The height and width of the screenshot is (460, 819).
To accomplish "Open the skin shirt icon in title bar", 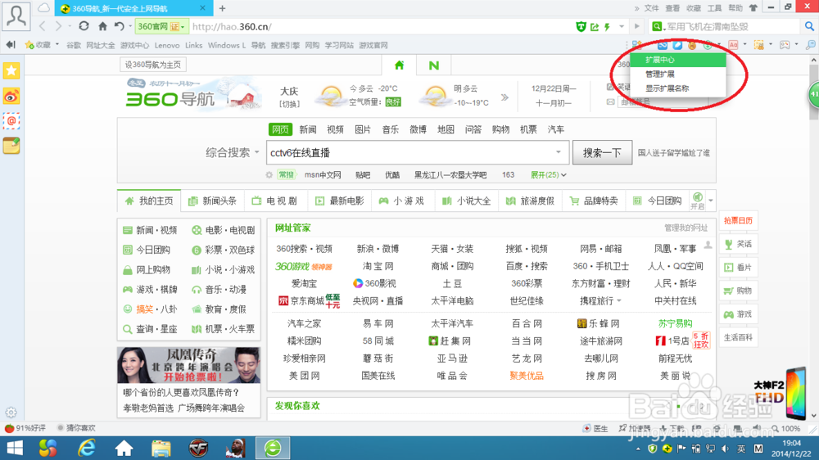I will pos(753,8).
